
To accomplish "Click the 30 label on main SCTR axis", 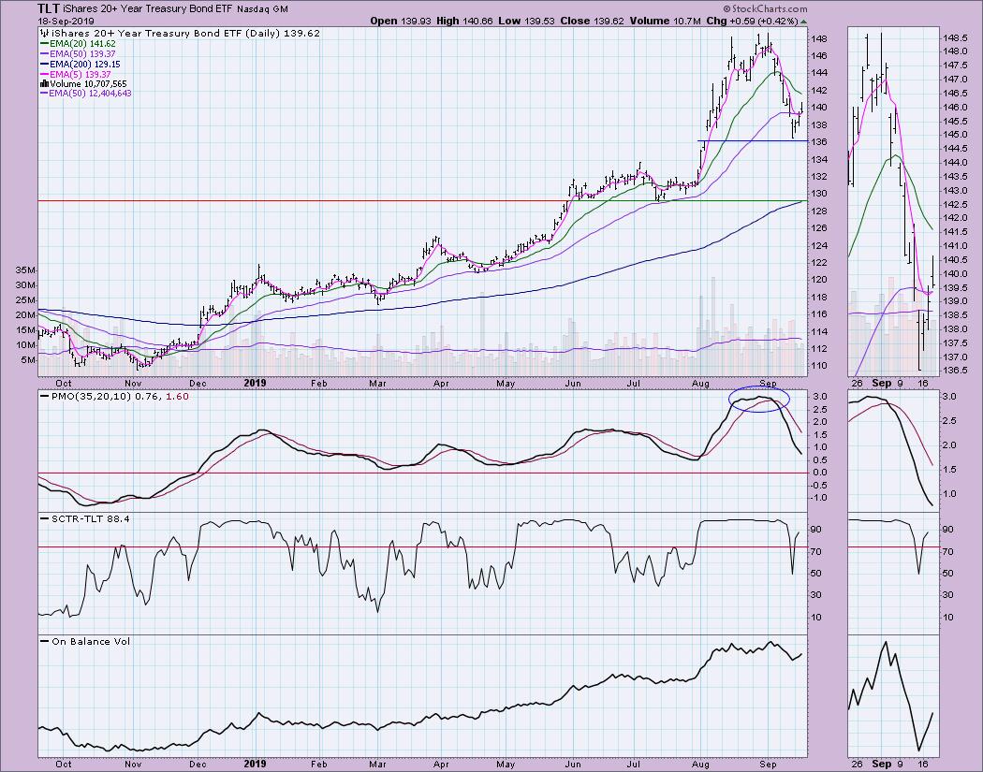I will [817, 595].
